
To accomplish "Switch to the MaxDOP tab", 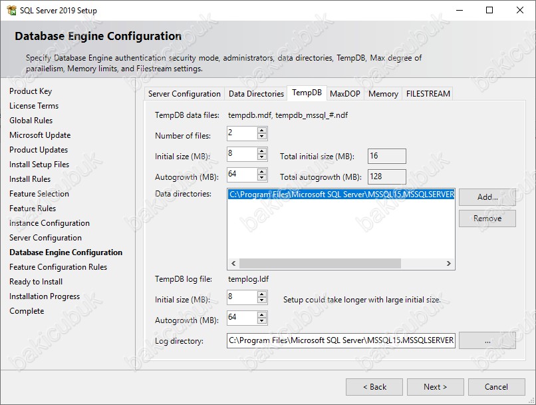I will click(345, 94).
